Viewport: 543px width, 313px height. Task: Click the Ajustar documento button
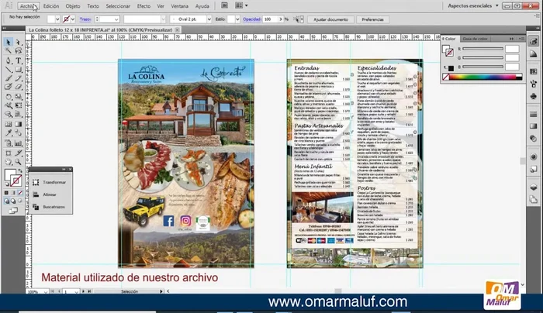[330, 18]
